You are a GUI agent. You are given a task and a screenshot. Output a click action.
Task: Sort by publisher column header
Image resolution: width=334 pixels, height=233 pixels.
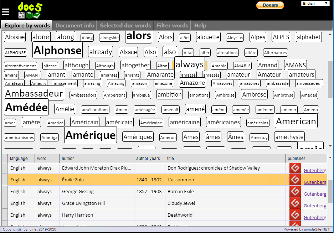pyautogui.click(x=306, y=159)
